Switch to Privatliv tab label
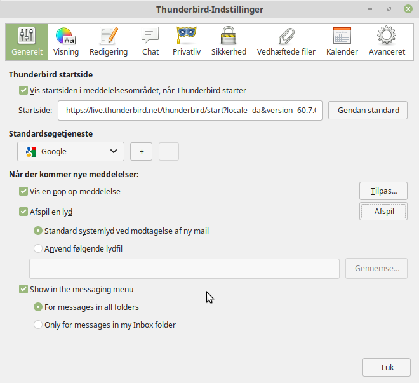This screenshot has width=419, height=383. pos(187,52)
